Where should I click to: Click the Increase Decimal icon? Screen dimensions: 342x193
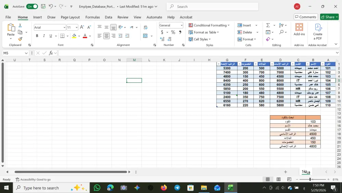[162, 39]
